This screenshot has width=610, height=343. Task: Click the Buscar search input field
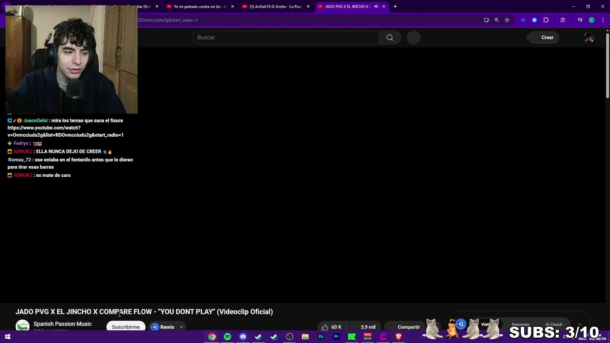click(285, 38)
